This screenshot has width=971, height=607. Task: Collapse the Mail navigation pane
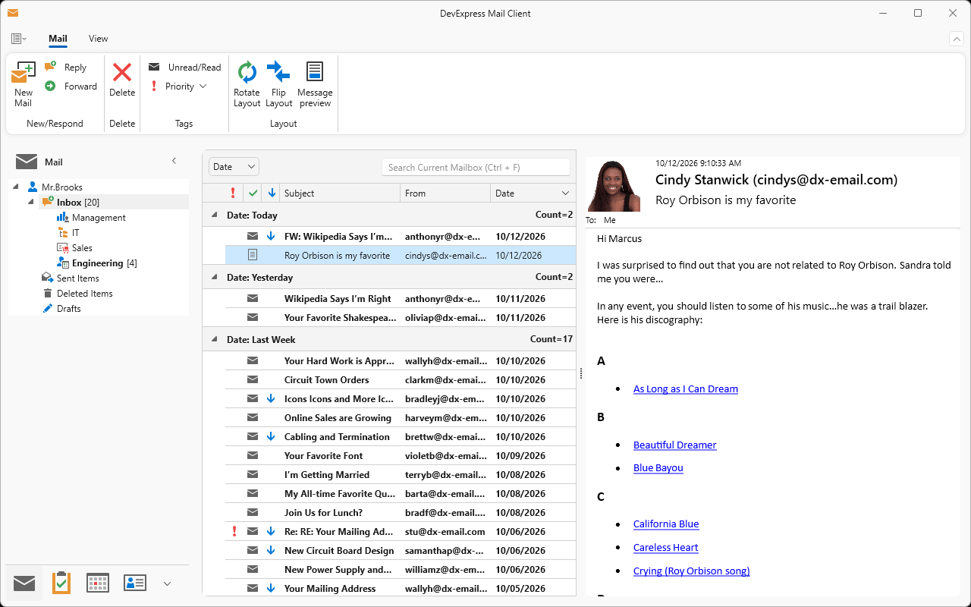click(x=174, y=161)
